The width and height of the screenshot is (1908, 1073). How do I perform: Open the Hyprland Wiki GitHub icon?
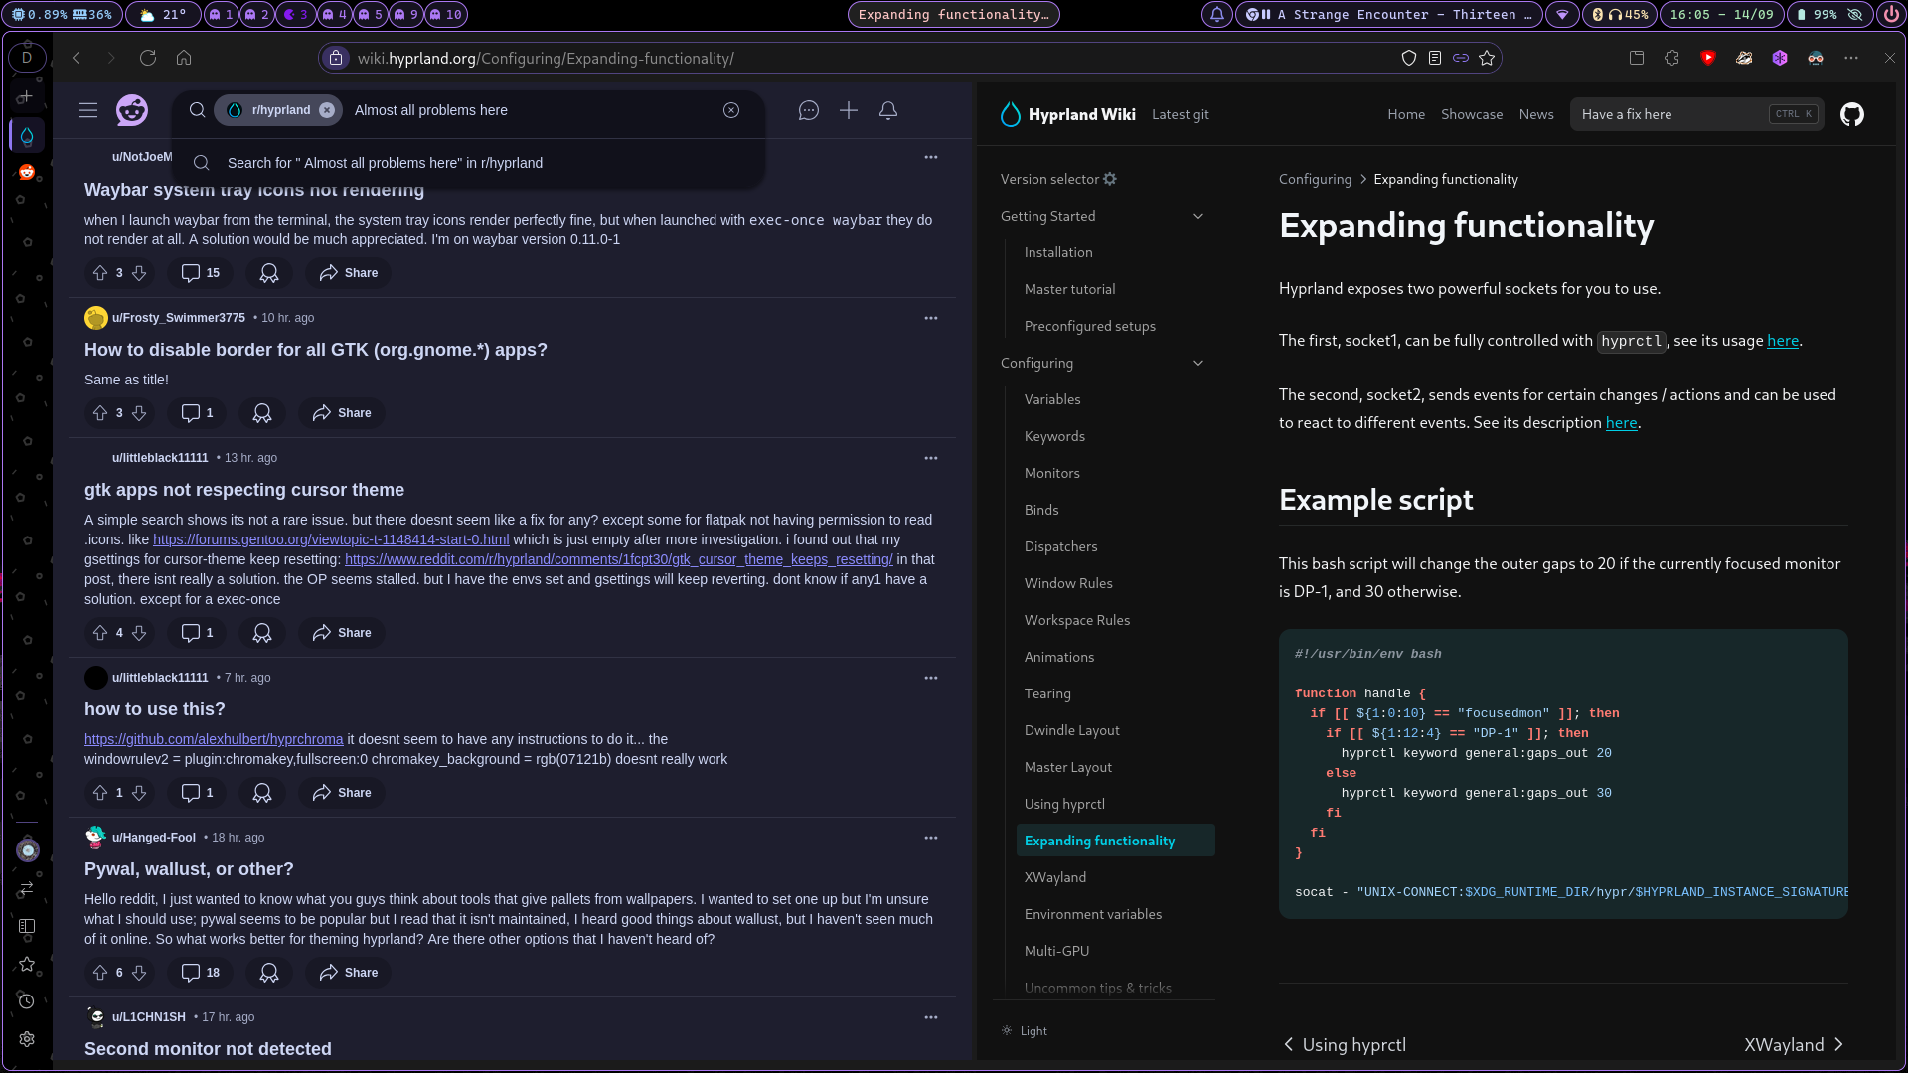pos(1851,114)
